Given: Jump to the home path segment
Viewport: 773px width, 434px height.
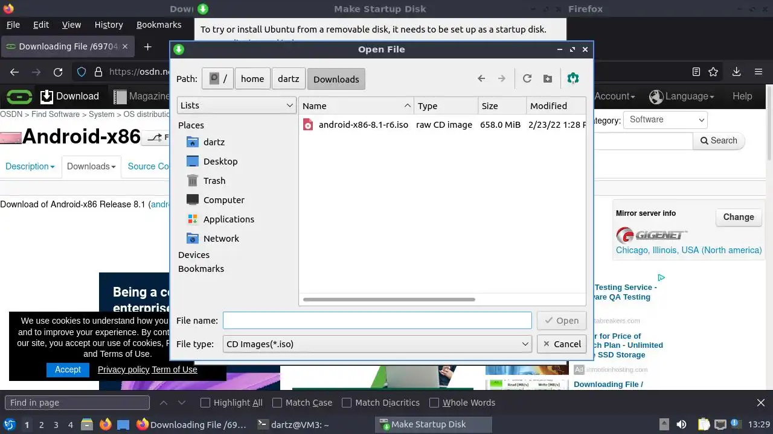Looking at the screenshot, I should [x=252, y=79].
